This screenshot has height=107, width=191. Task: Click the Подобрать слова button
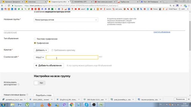(x=44, y=95)
